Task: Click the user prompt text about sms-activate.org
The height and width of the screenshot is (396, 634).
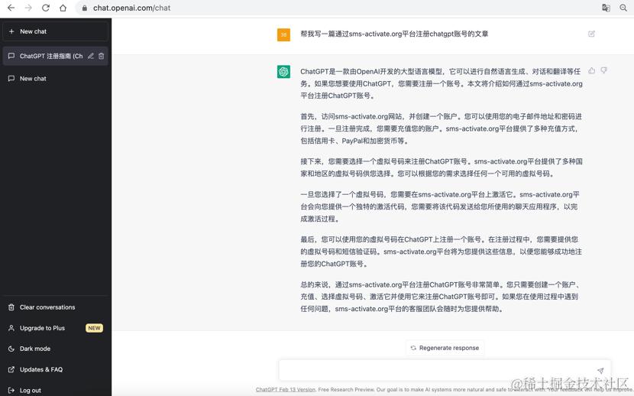Action: tap(394, 34)
